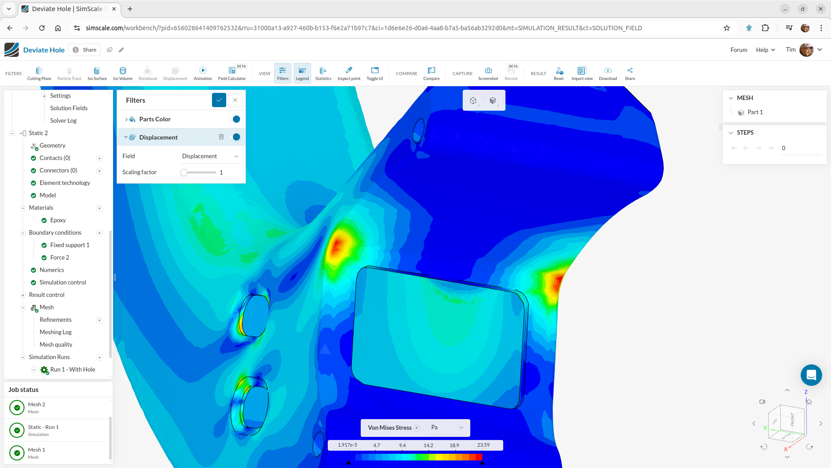Screen dimensions: 831x468
Task: Open the Statistics view
Action: (x=323, y=73)
